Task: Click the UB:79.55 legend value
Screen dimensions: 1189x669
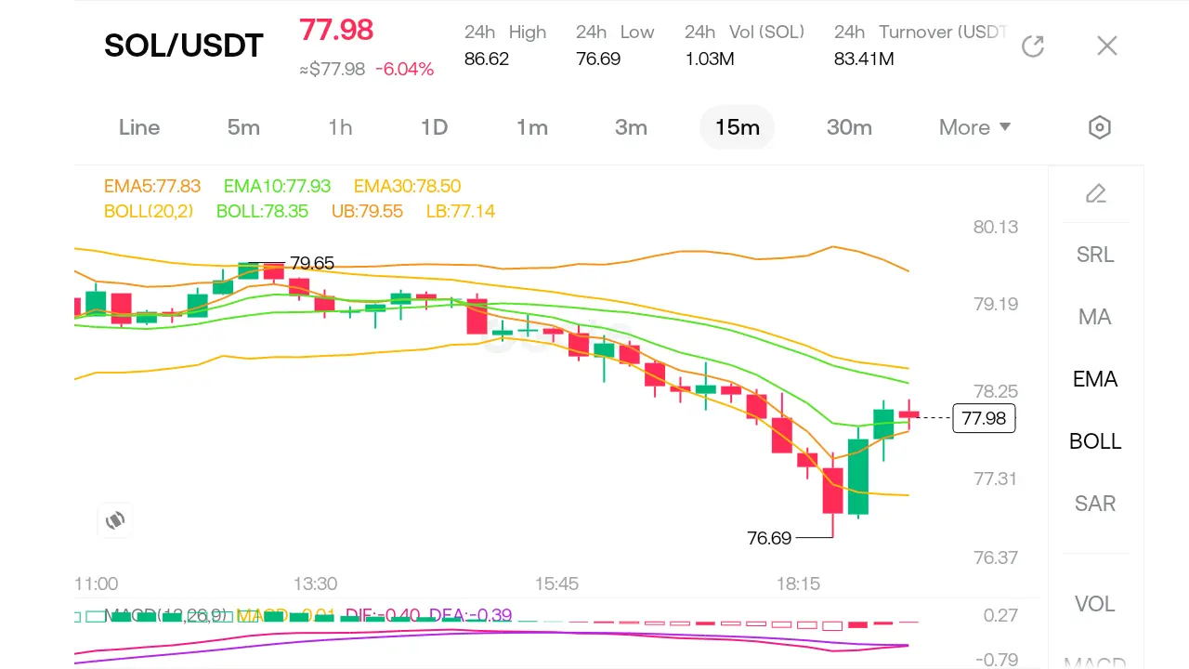Action: click(367, 212)
